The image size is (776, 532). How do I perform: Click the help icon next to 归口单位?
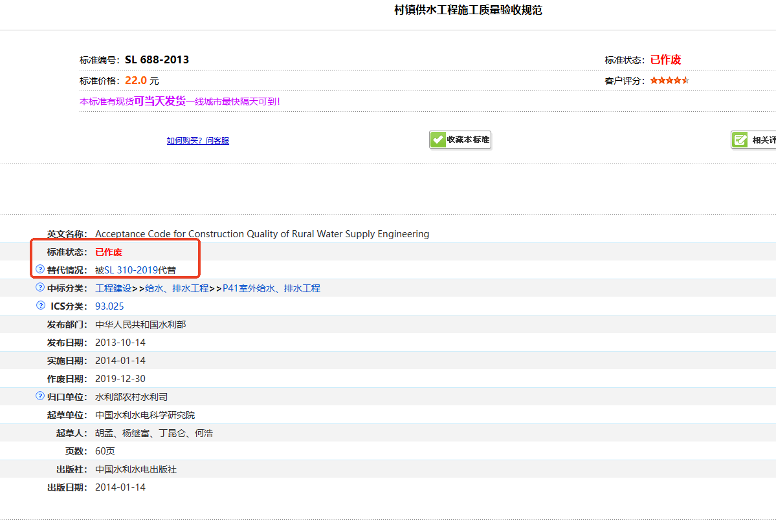coord(40,396)
